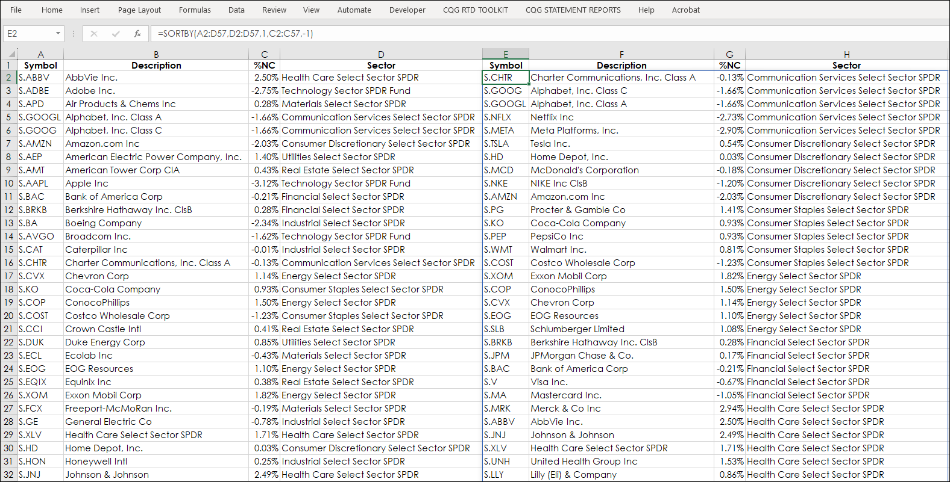
Task: Open the Data tab
Action: coord(236,10)
